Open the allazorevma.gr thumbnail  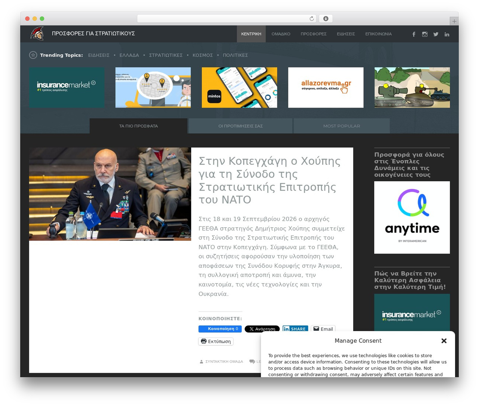pos(326,88)
